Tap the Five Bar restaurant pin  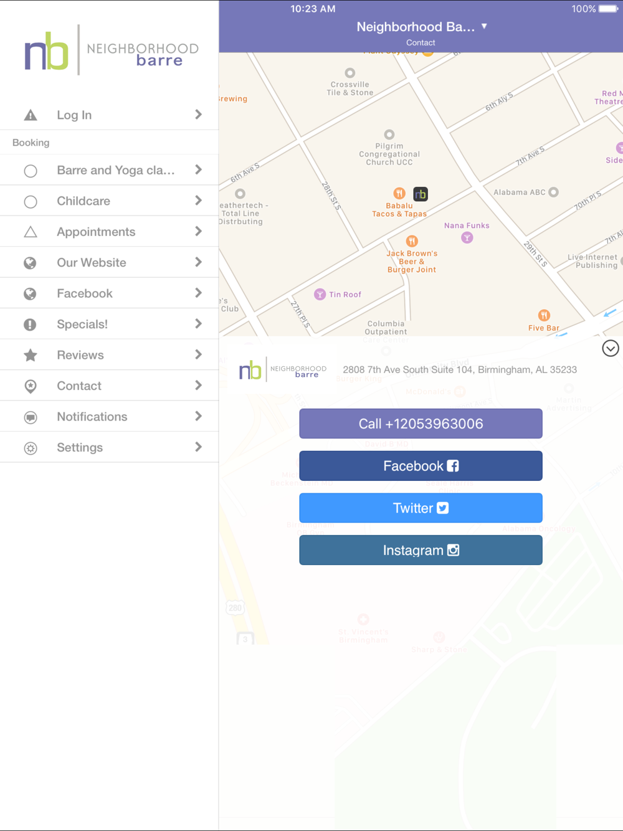[544, 315]
